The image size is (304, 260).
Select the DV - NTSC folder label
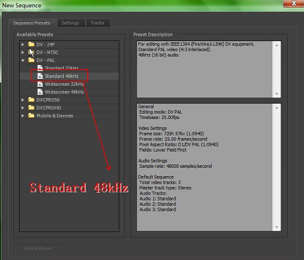click(x=48, y=52)
